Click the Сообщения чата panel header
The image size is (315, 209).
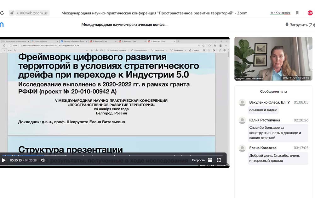[273, 92]
